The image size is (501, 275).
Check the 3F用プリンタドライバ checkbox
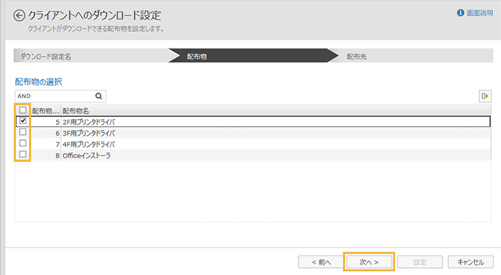[x=22, y=132]
